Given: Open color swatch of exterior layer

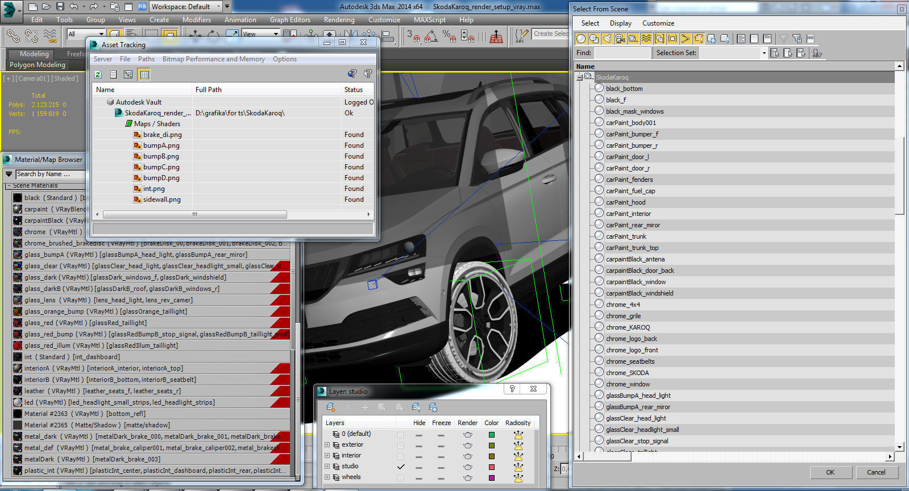Looking at the screenshot, I should pyautogui.click(x=492, y=445).
